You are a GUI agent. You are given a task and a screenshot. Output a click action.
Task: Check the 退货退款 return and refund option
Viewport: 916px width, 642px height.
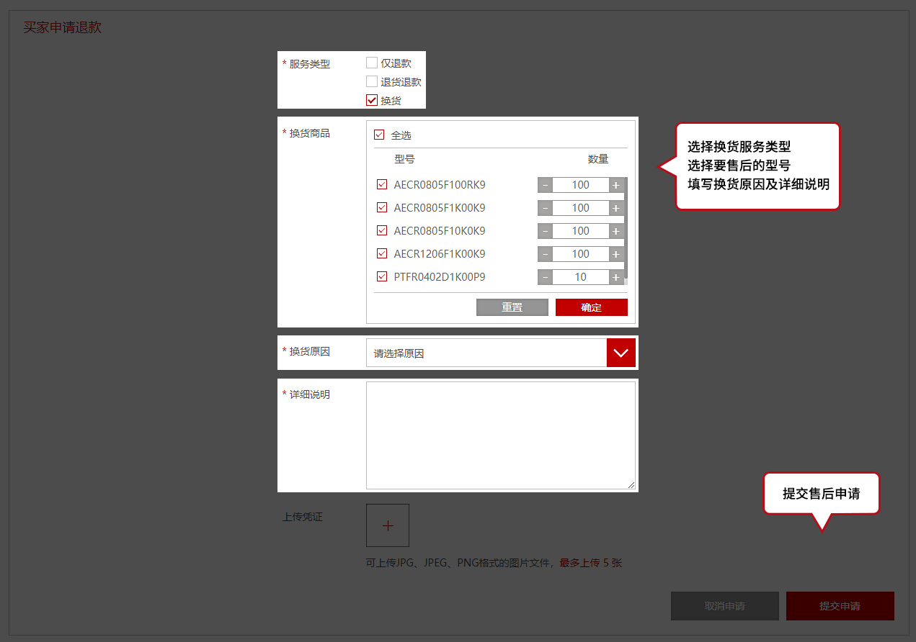pos(372,82)
